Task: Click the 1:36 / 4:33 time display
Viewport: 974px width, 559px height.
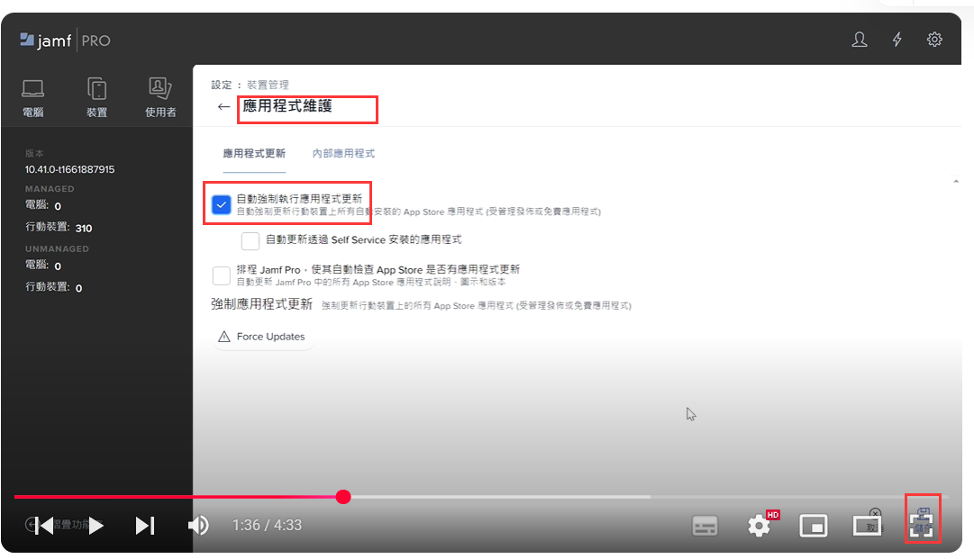Action: point(267,526)
